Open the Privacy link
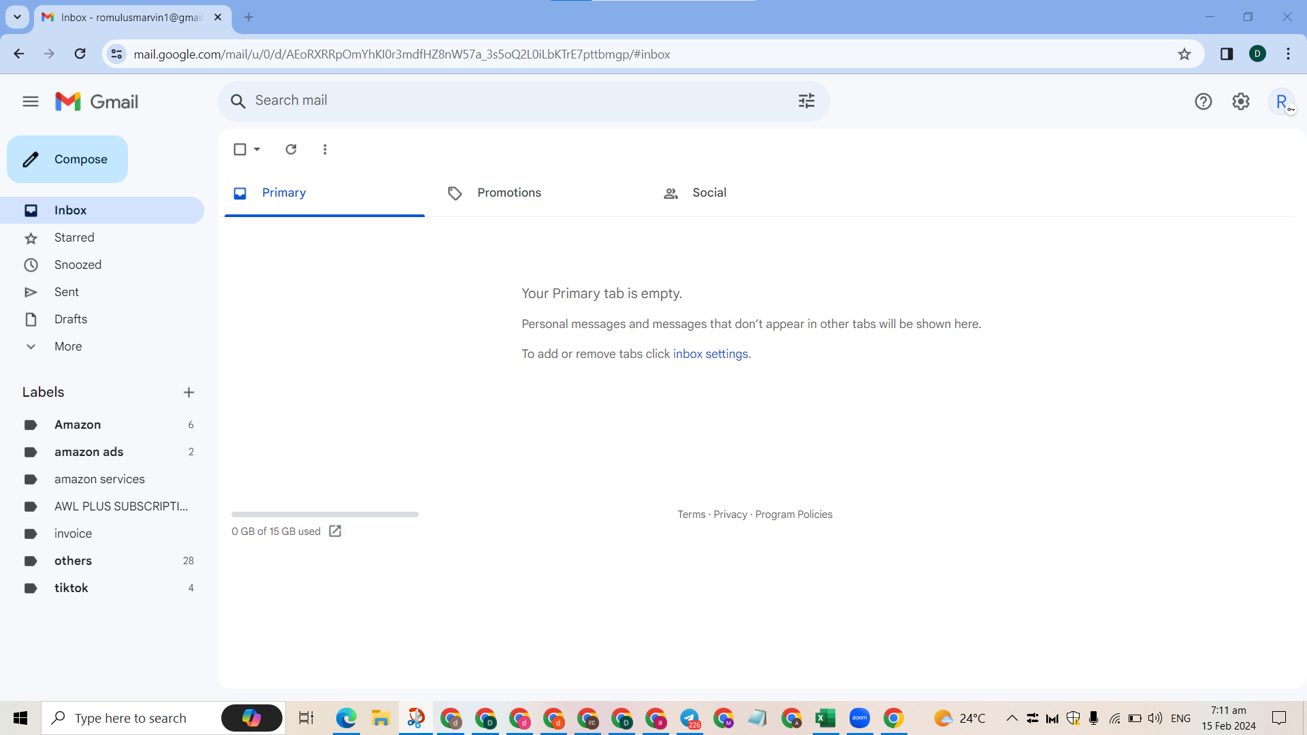This screenshot has width=1307, height=735. [x=730, y=514]
